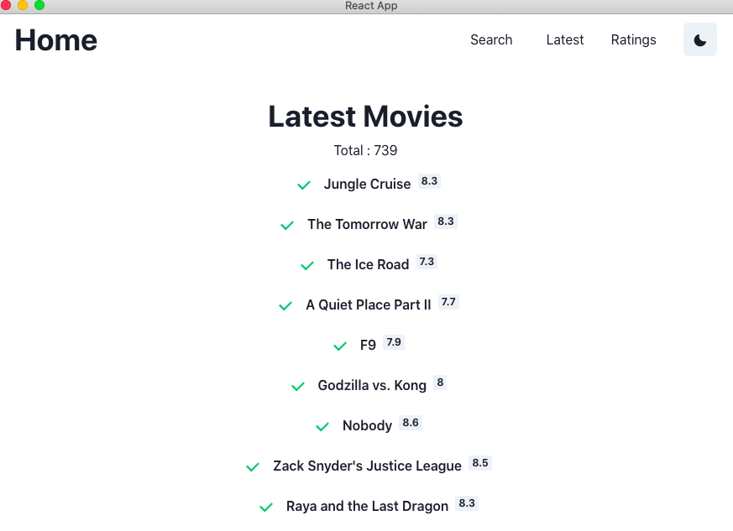
Task: Minimize the window with the yellow button
Action: pos(23,5)
